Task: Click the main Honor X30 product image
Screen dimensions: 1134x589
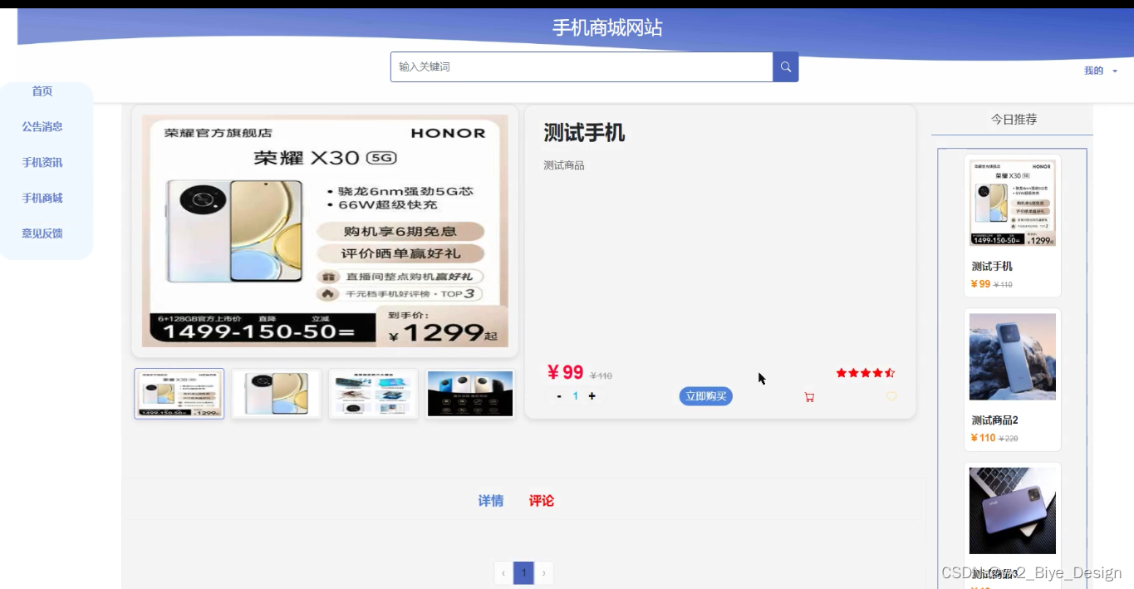Action: [325, 231]
